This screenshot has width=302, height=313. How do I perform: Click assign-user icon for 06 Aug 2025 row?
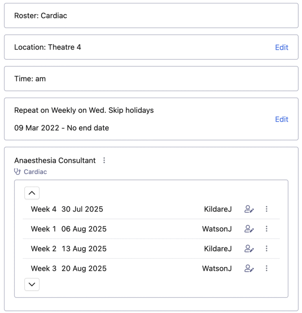(249, 229)
